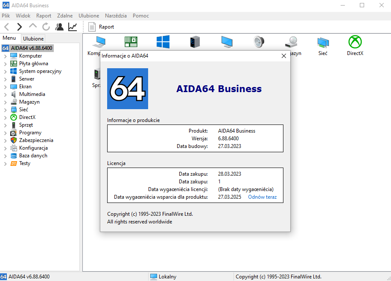The image size is (391, 281).
Task: Expand the Serwer tree node
Action: click(5, 79)
